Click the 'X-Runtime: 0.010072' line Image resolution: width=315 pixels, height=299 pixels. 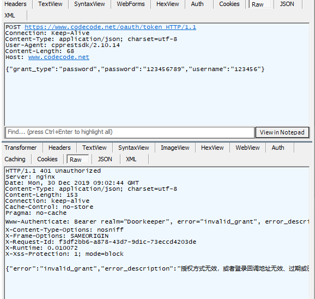coord(41,248)
